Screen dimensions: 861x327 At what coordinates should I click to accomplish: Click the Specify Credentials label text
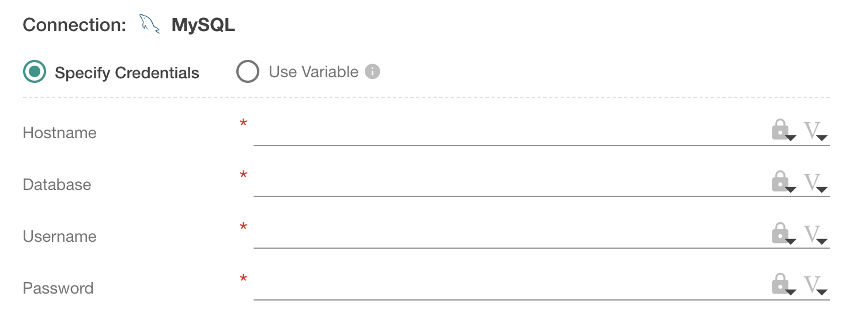click(127, 73)
